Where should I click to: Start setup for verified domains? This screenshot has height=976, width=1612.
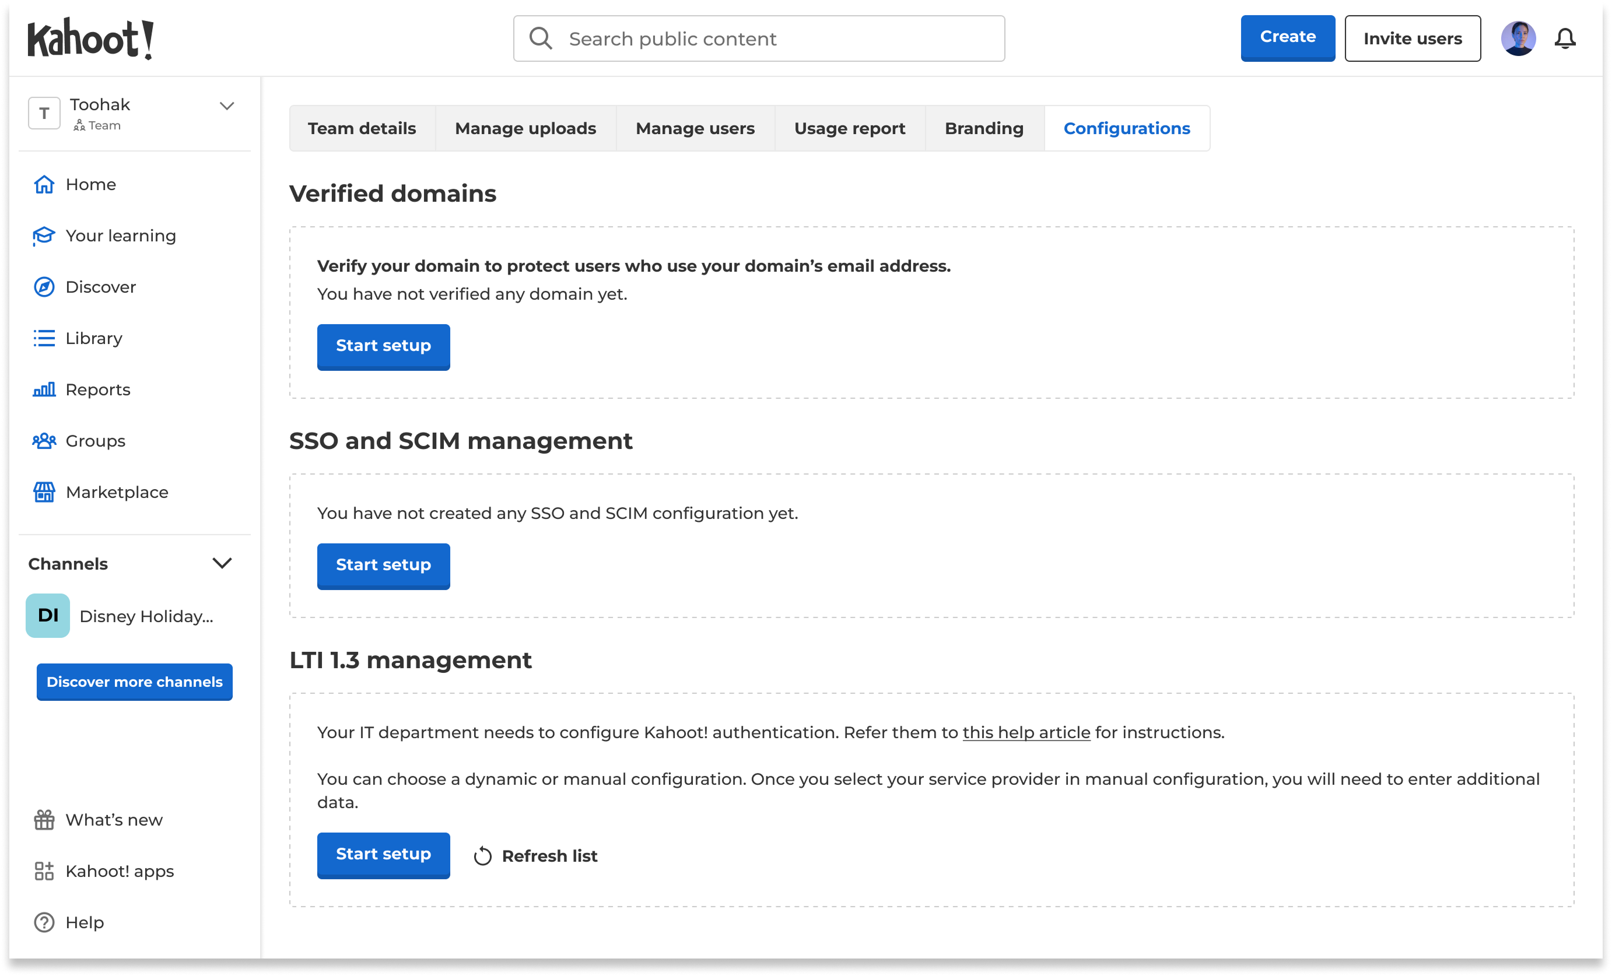click(x=383, y=347)
